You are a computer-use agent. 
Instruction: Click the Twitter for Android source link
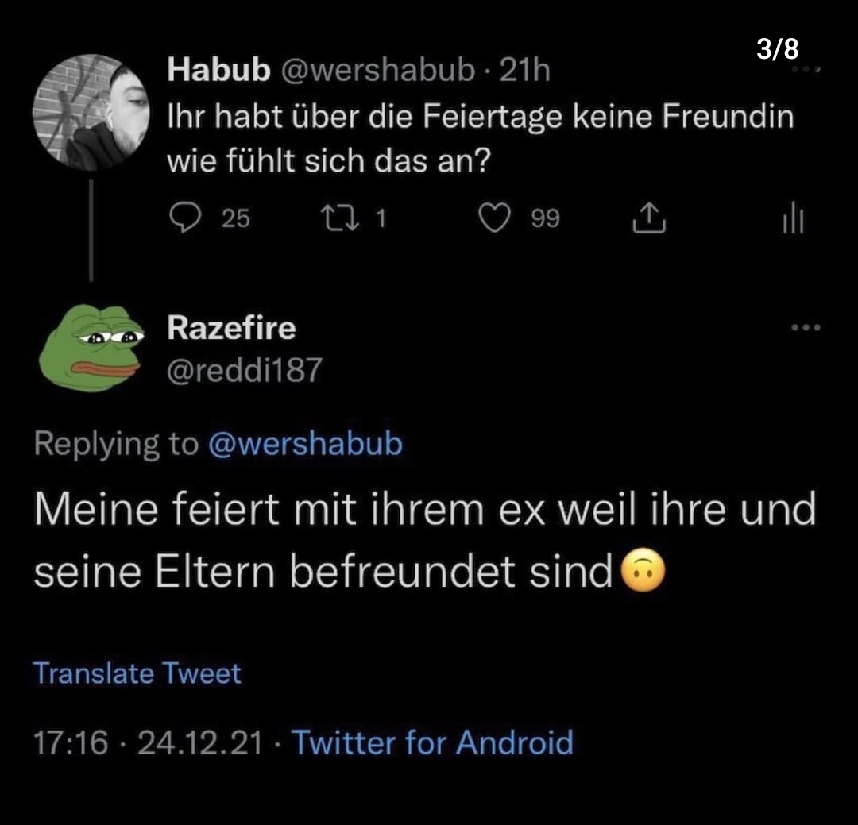pos(433,743)
